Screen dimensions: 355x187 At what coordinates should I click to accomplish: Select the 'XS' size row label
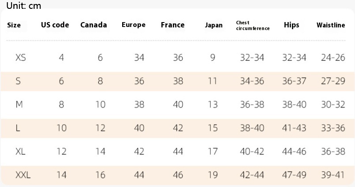[20, 57]
